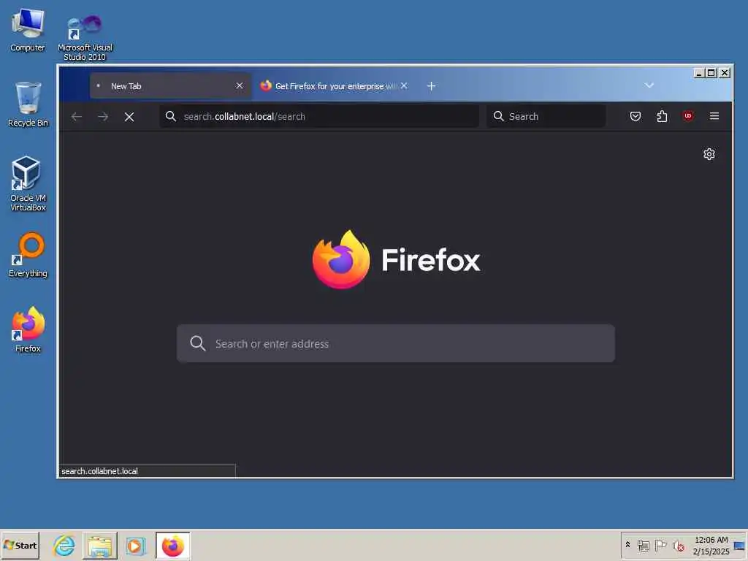This screenshot has height=561, width=748.
Task: Focus the address bar URL field
Action: pyautogui.click(x=319, y=116)
